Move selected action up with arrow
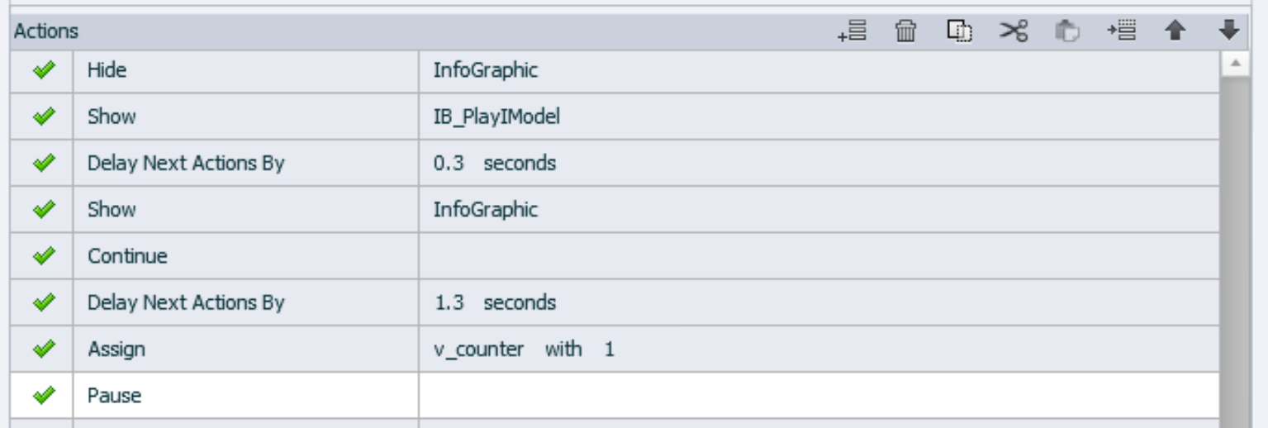1268x428 pixels. (x=1174, y=31)
